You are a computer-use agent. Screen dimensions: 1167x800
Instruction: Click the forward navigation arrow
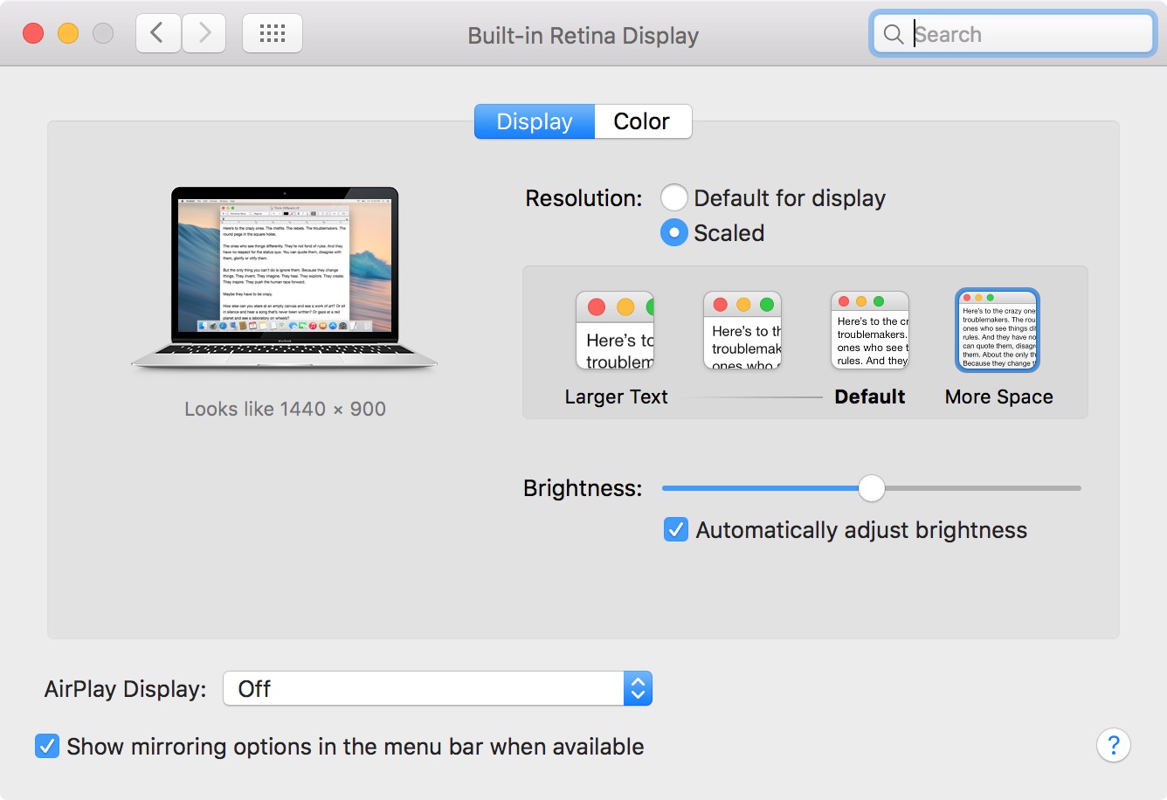click(204, 32)
